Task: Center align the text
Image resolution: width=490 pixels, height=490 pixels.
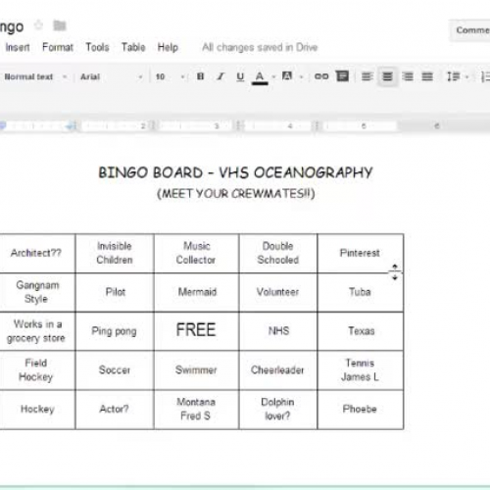Action: [x=387, y=76]
